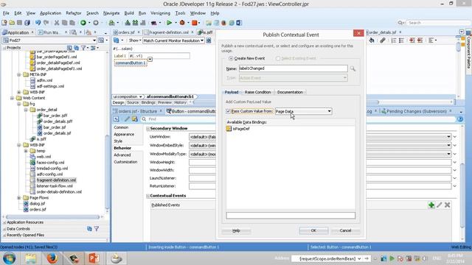
Task: Click the green Run play icon
Action: point(169,23)
